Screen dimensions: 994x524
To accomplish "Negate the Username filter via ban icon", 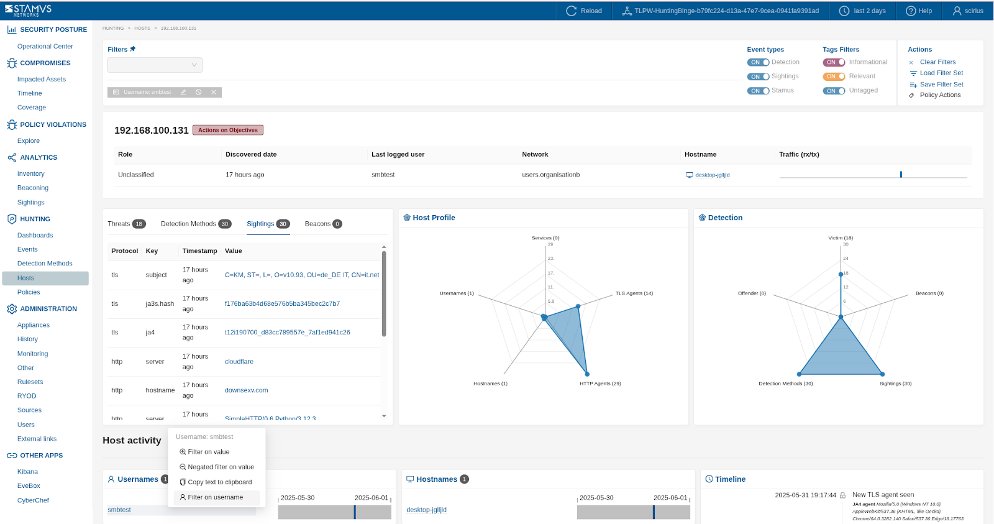I will 199,92.
